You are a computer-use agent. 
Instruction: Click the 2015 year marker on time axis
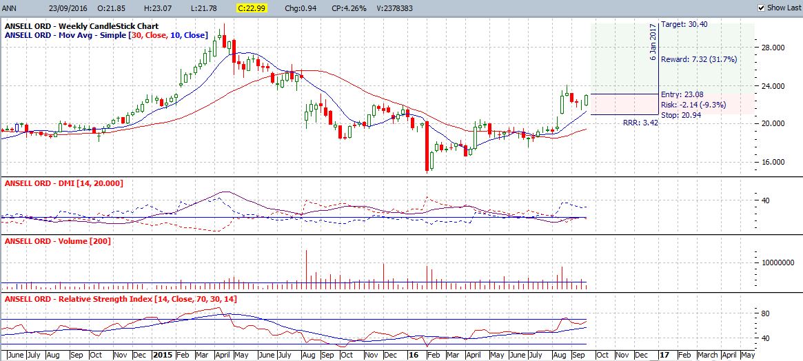coord(163,355)
